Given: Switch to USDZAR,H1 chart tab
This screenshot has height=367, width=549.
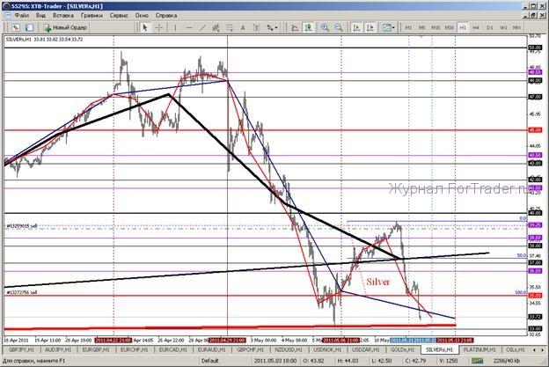Looking at the screenshot, I should (x=366, y=349).
